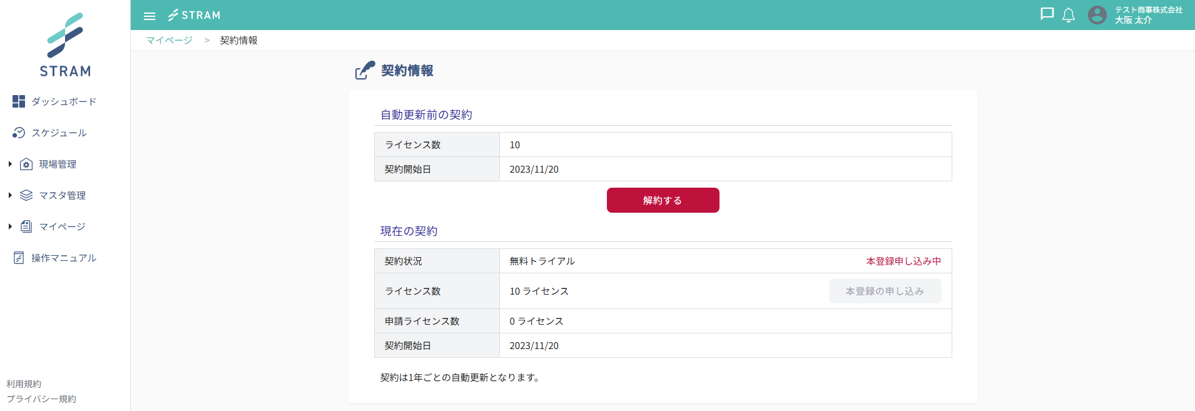Open the chat messages icon

[1047, 14]
